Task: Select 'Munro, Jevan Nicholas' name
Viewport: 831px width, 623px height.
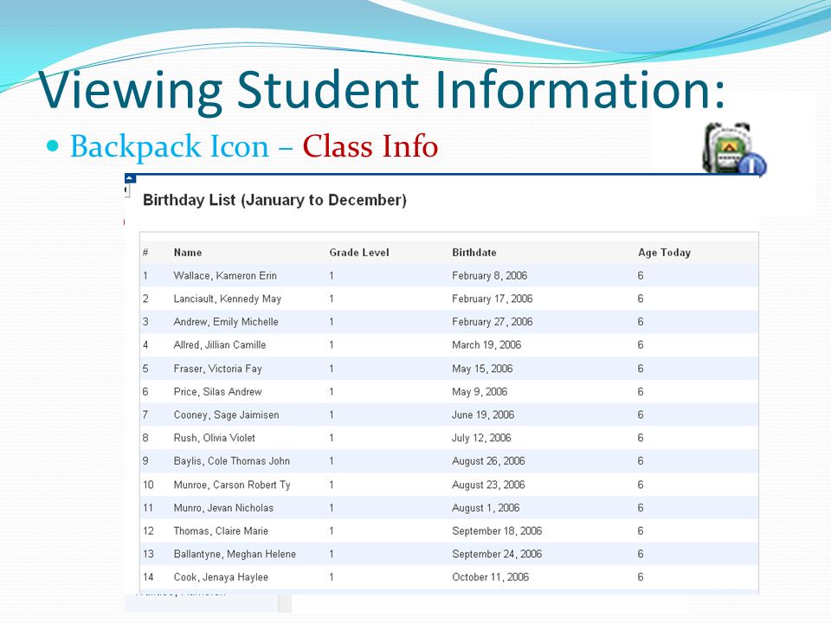Action: click(223, 508)
